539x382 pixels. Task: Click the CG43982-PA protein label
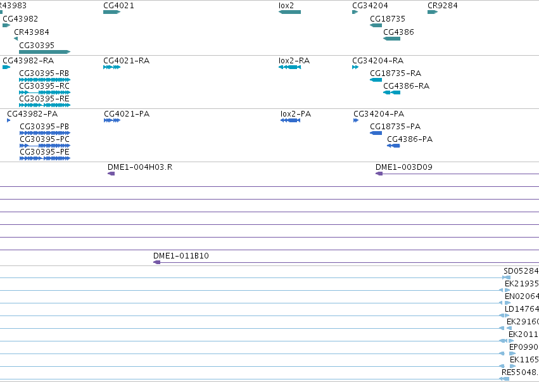pos(32,114)
